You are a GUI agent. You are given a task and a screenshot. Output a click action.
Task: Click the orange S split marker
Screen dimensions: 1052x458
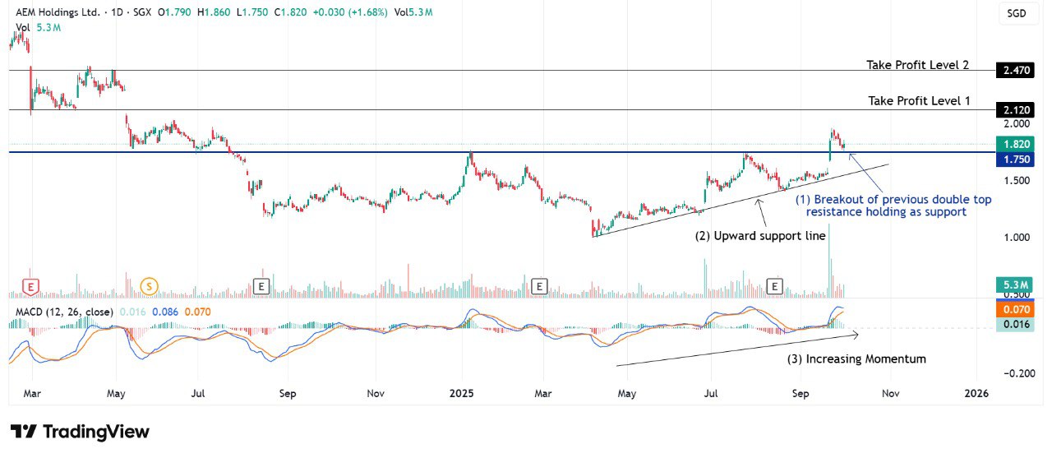pos(149,286)
